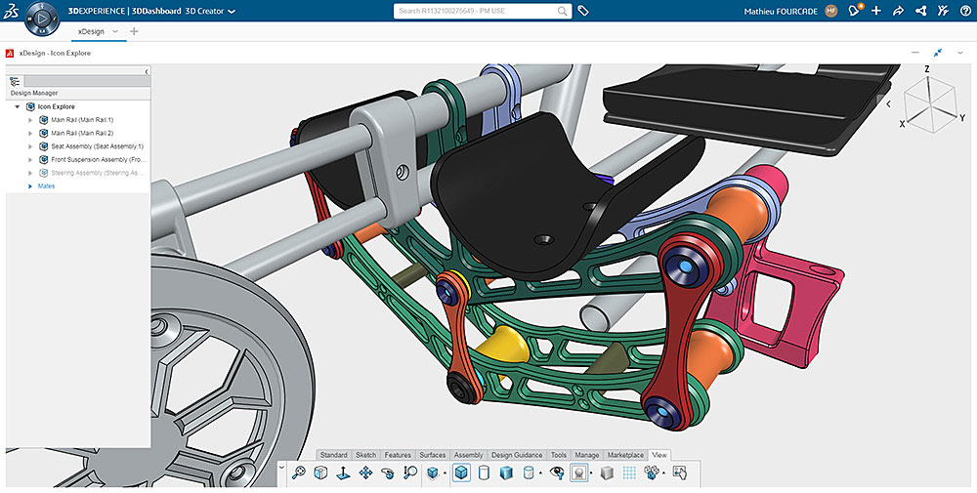Expand the Mates node
This screenshot has width=977, height=493.
click(x=30, y=186)
